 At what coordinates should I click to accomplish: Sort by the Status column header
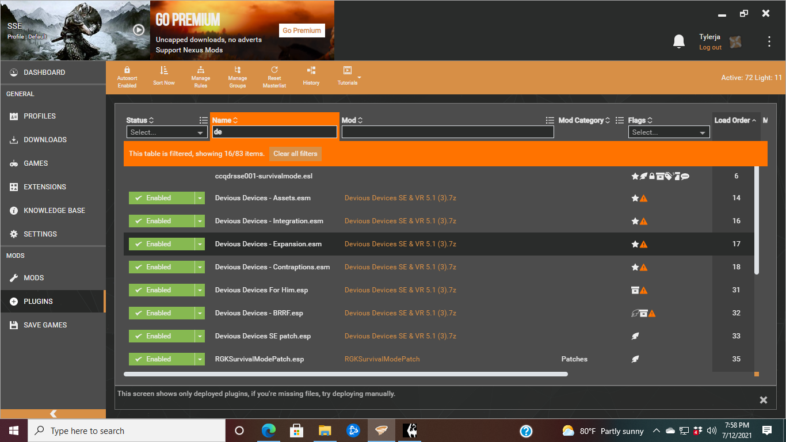pyautogui.click(x=140, y=120)
